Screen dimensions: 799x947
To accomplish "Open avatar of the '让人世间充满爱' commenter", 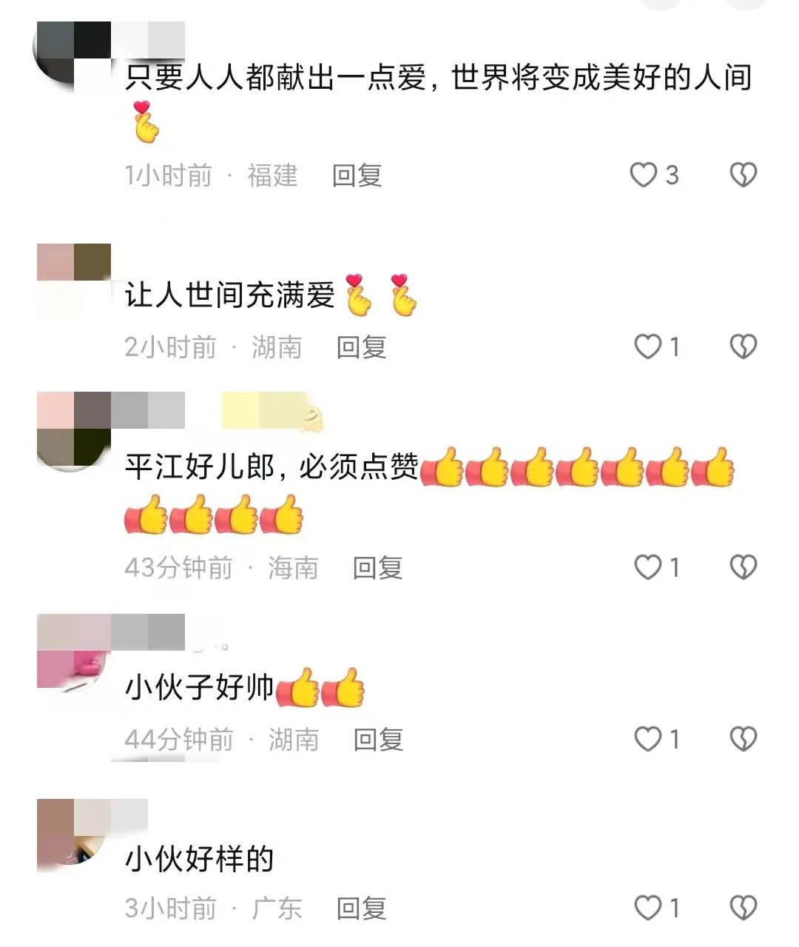I will (73, 281).
